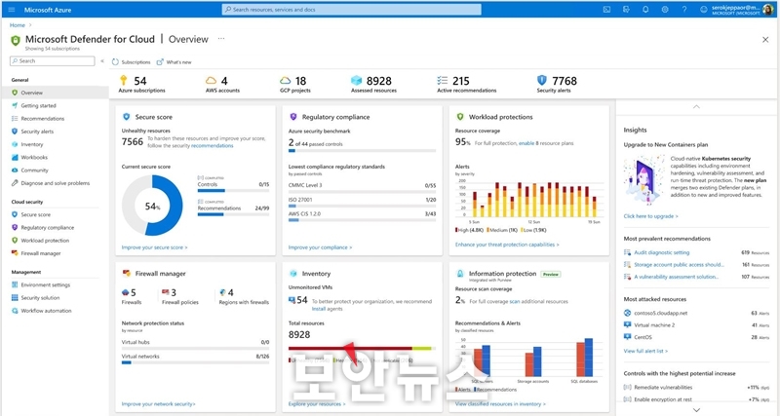Focus the sidebar Search box
Image resolution: width=780 pixels, height=416 pixels.
point(53,60)
